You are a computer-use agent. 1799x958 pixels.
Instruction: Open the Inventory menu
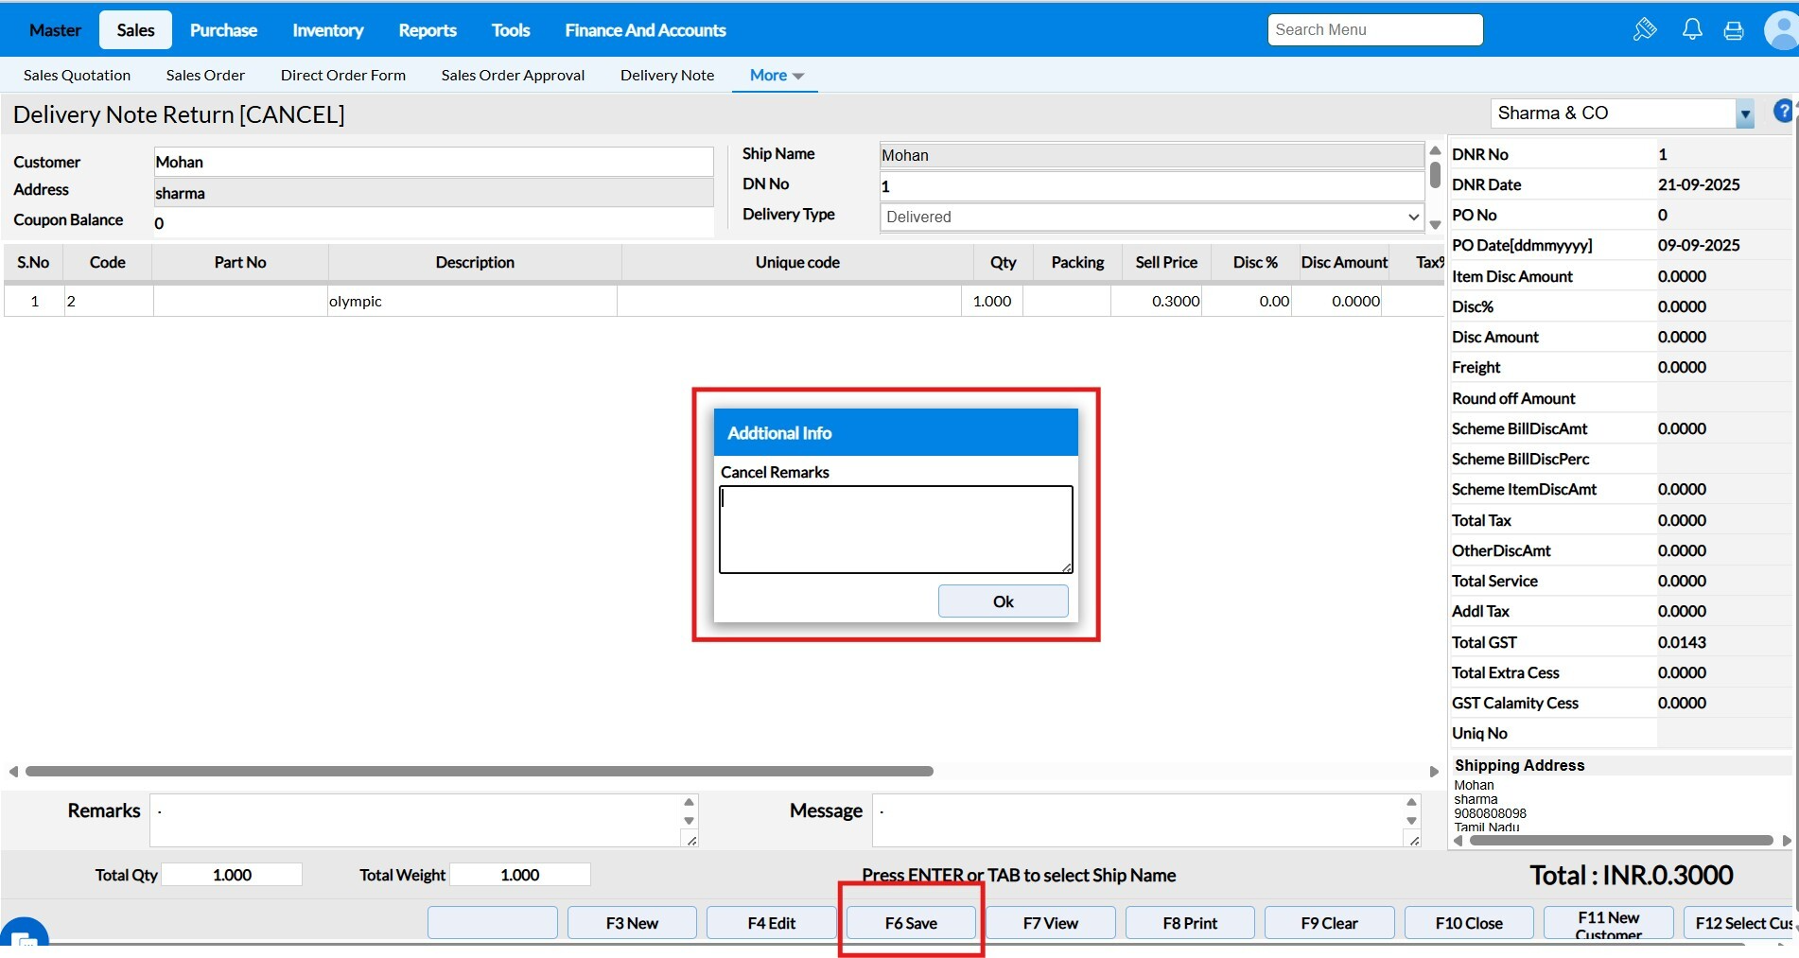pos(327,30)
